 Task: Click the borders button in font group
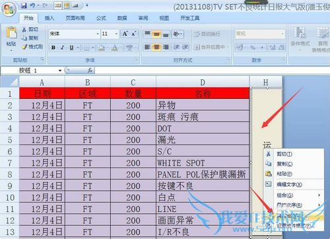point(87,48)
